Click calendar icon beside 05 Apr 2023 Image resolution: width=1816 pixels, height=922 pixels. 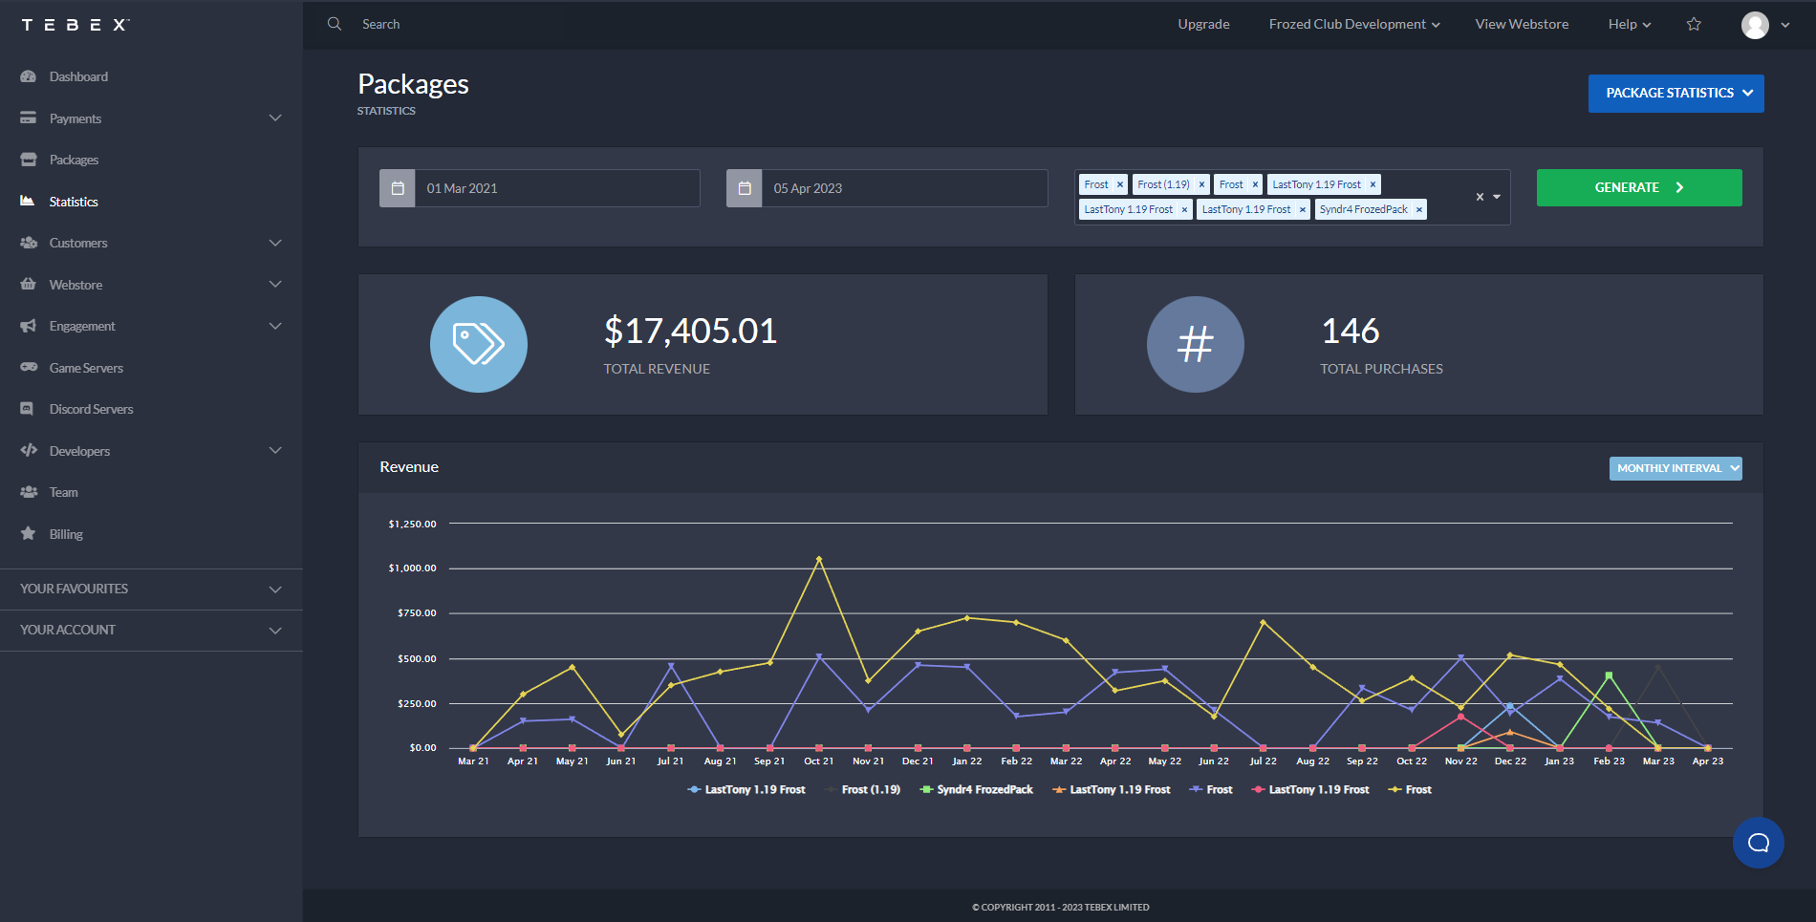745,188
